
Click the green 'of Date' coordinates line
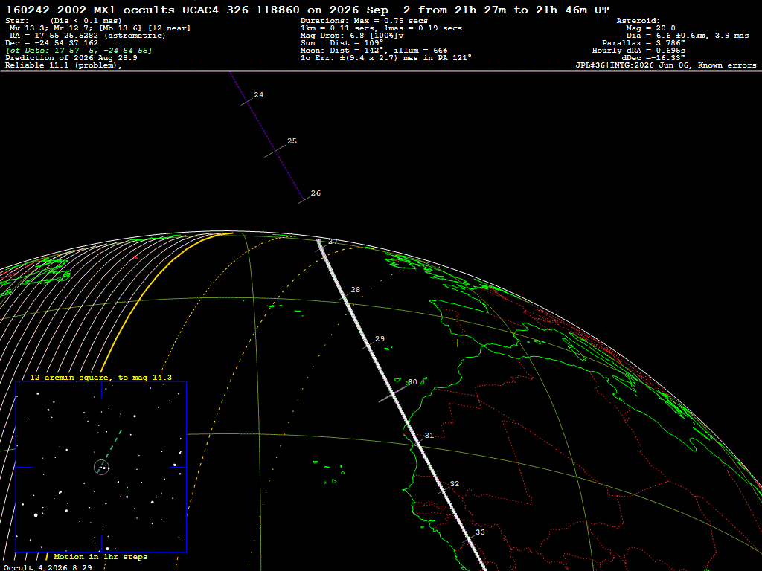click(79, 51)
